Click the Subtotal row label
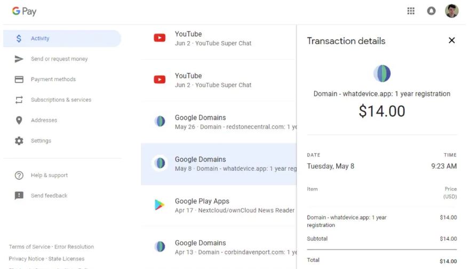This screenshot has width=469, height=269. 317,239
